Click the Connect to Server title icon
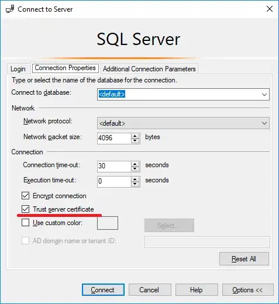Screen dimensions: 279x304 coord(10,9)
